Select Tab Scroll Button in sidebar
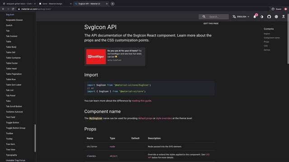The image size is (289, 162). point(14,106)
